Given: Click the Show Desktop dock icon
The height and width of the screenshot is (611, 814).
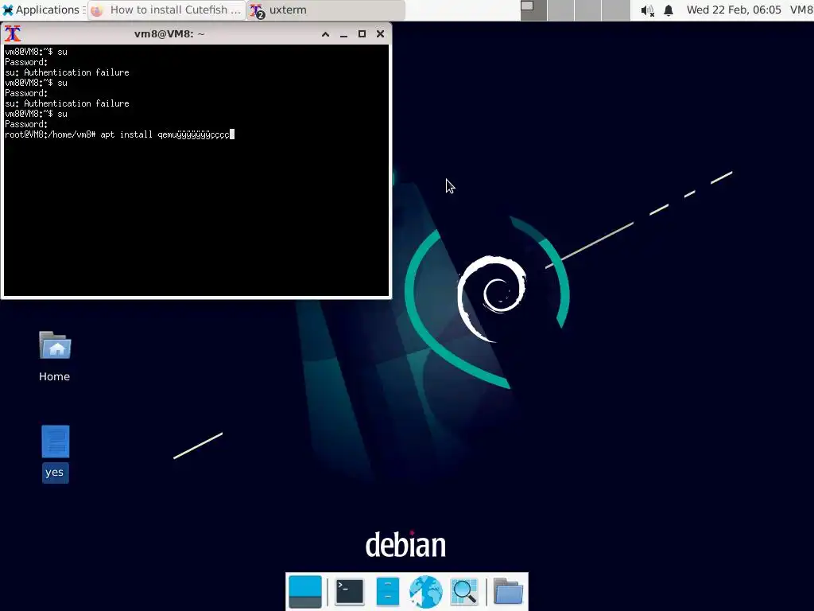Looking at the screenshot, I should click(305, 592).
